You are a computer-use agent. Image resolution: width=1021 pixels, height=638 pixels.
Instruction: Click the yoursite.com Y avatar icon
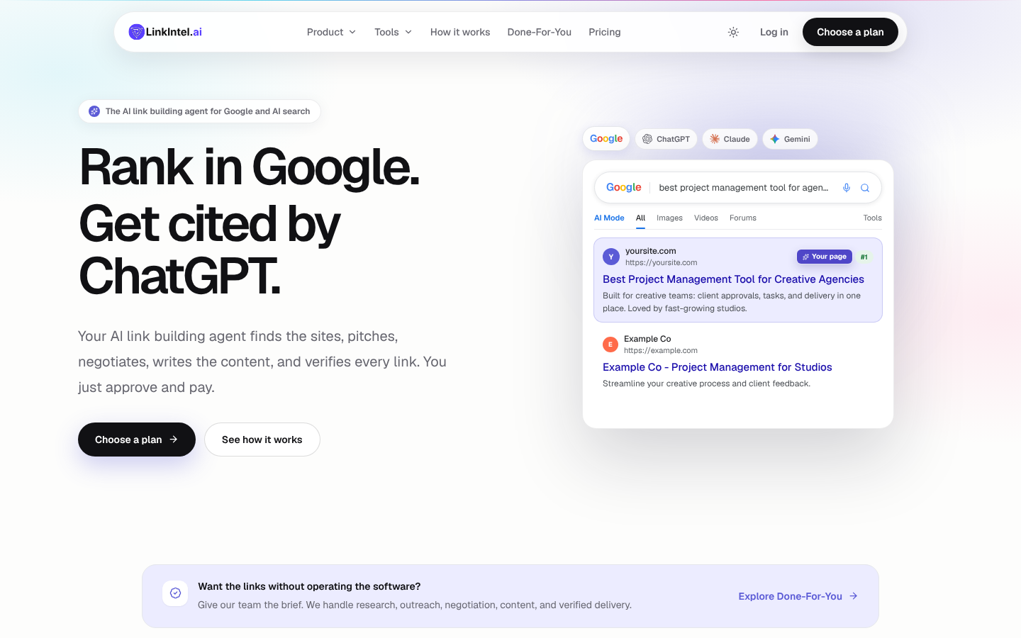coord(611,257)
